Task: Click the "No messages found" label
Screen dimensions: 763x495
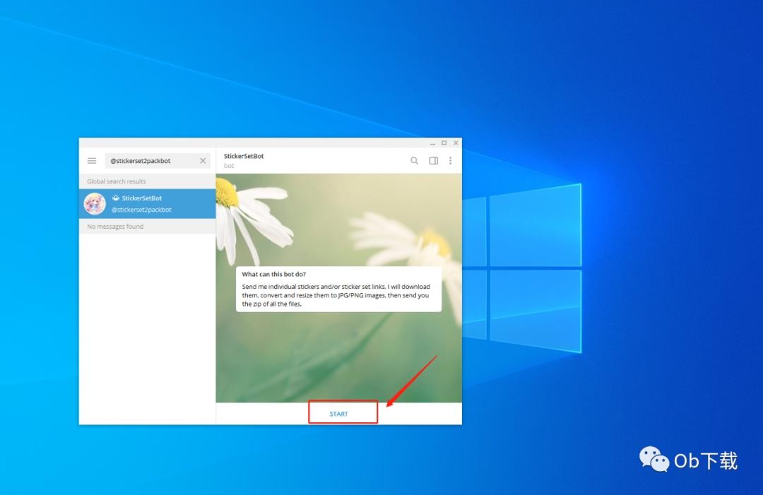Action: click(115, 227)
